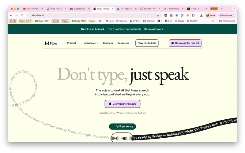Open the Work profile menu
245x153 pixels.
pyautogui.click(x=211, y=15)
